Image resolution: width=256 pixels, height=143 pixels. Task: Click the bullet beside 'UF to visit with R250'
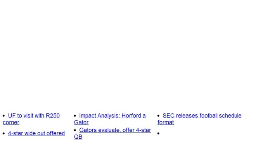(x=4, y=116)
